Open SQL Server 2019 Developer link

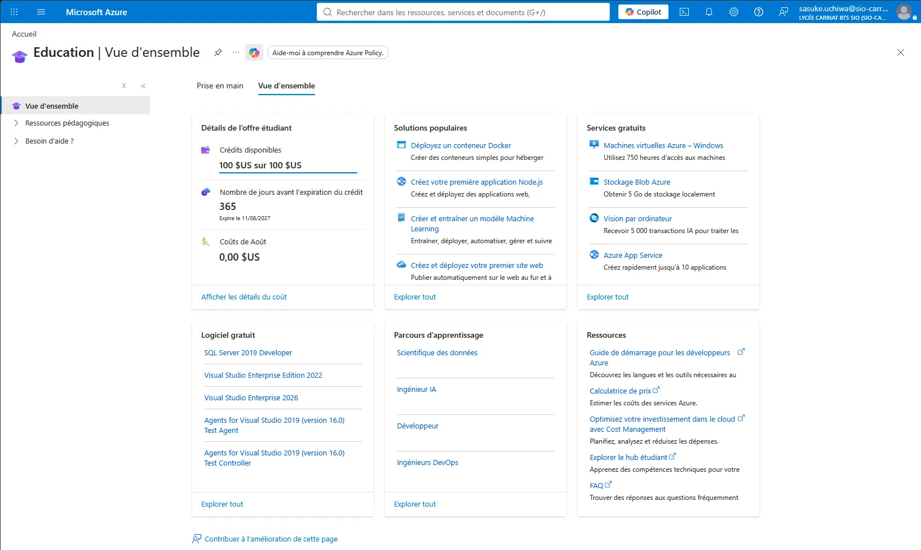tap(248, 352)
